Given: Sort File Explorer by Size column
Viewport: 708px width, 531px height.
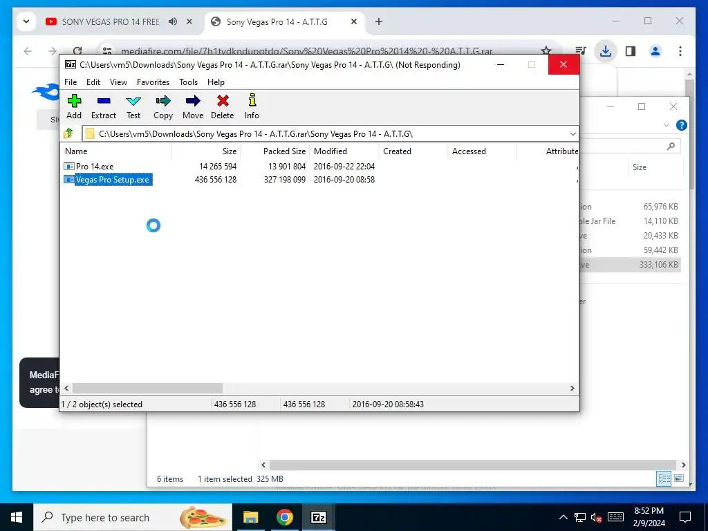Looking at the screenshot, I should (655, 167).
